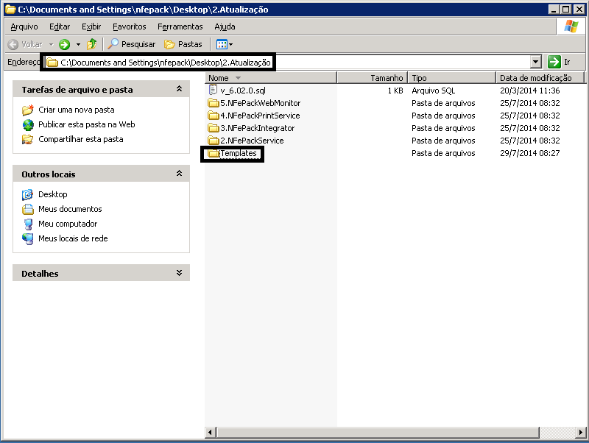
Task: Click the green Forward arrow icon
Action: 64,44
